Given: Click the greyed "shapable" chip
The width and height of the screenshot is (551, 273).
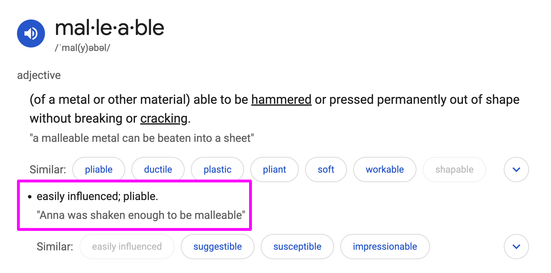Looking at the screenshot, I should pyautogui.click(x=454, y=170).
